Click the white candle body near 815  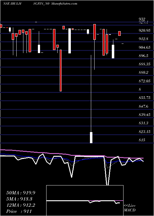pos(91,138)
